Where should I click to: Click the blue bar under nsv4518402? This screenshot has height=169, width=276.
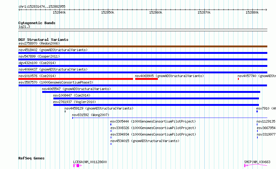[x=143, y=53]
